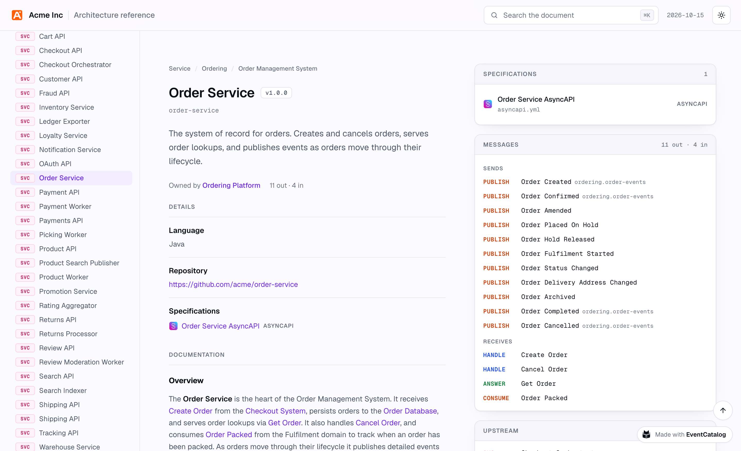Click the Acme Inc logo icon
This screenshot has width=741, height=451.
17,15
